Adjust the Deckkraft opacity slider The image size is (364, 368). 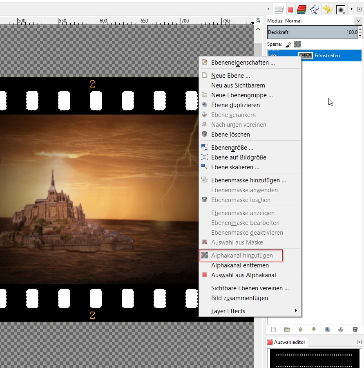point(312,32)
